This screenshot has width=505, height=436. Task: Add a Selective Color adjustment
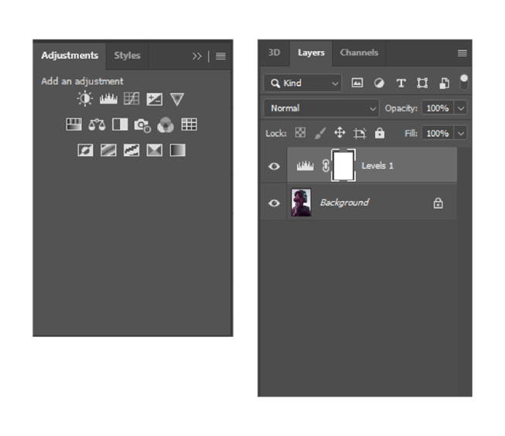coord(155,151)
